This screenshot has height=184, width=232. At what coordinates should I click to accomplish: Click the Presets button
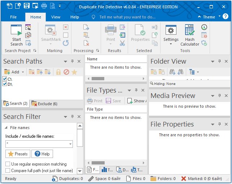click(x=18, y=154)
